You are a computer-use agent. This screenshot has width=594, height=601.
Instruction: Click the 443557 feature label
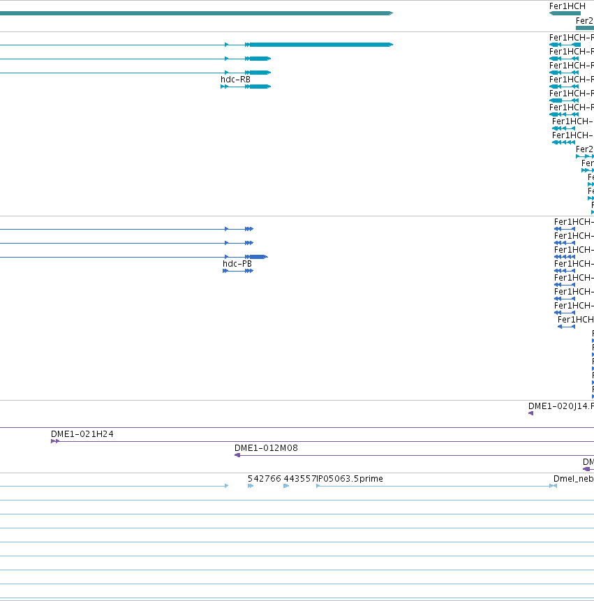[299, 479]
